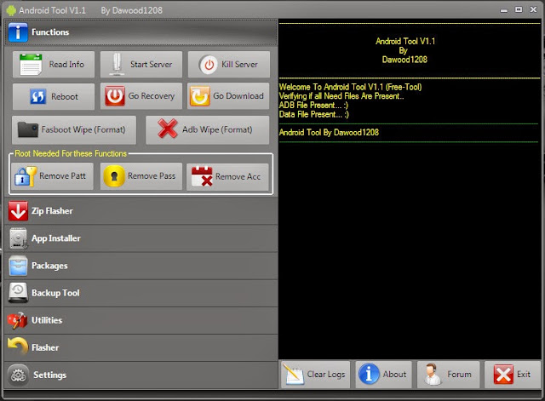Click the Kill Server button label
This screenshot has height=401, width=545.
pyautogui.click(x=239, y=65)
